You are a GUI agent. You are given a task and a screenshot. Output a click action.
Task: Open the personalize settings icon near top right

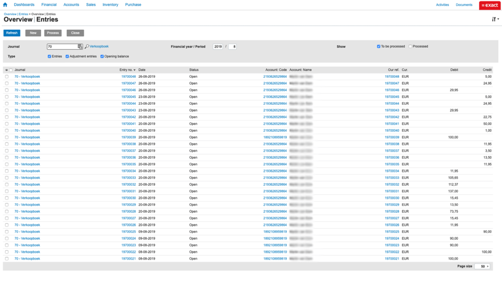(495, 19)
